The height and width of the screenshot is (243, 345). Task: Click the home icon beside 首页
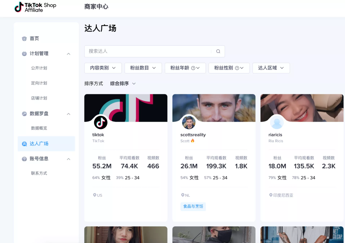(24, 39)
